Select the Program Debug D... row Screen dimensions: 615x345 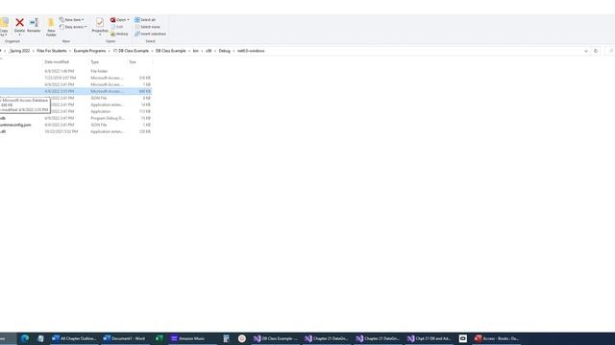pos(76,118)
